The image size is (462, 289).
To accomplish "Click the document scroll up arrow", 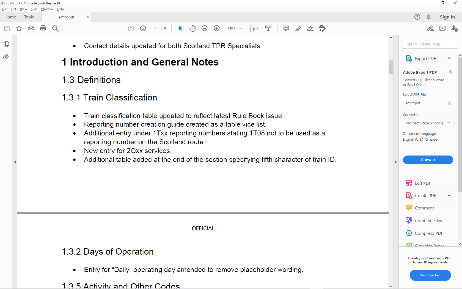I will tap(391, 37).
